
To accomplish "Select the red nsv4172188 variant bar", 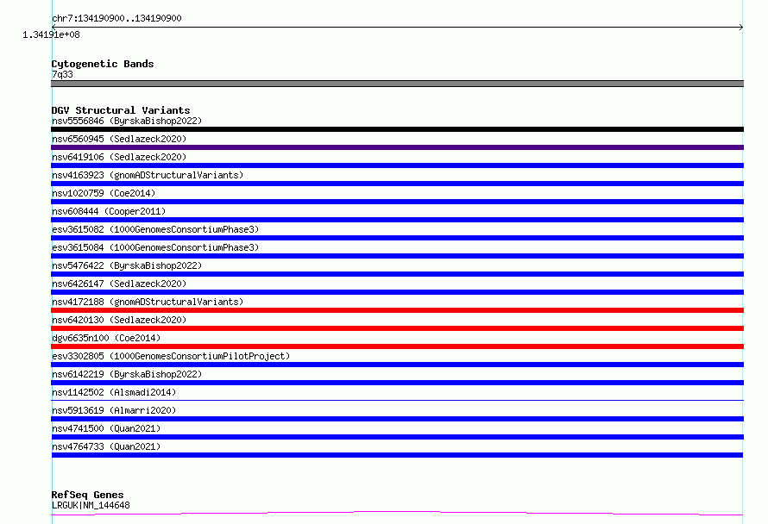I will (x=397, y=310).
